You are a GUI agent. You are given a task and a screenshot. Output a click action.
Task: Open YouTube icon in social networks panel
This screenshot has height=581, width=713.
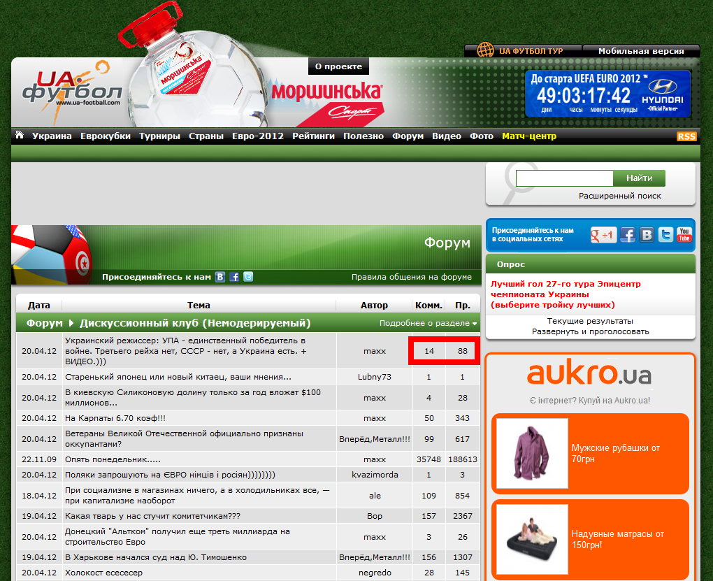684,235
